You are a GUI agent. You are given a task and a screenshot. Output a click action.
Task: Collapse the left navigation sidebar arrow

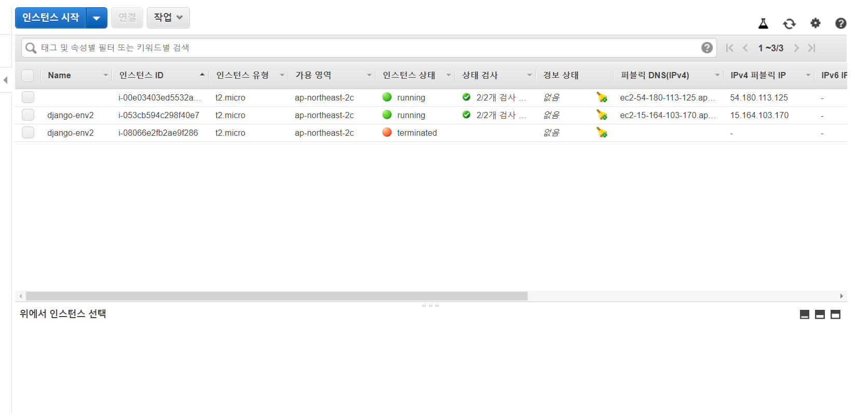pyautogui.click(x=5, y=80)
